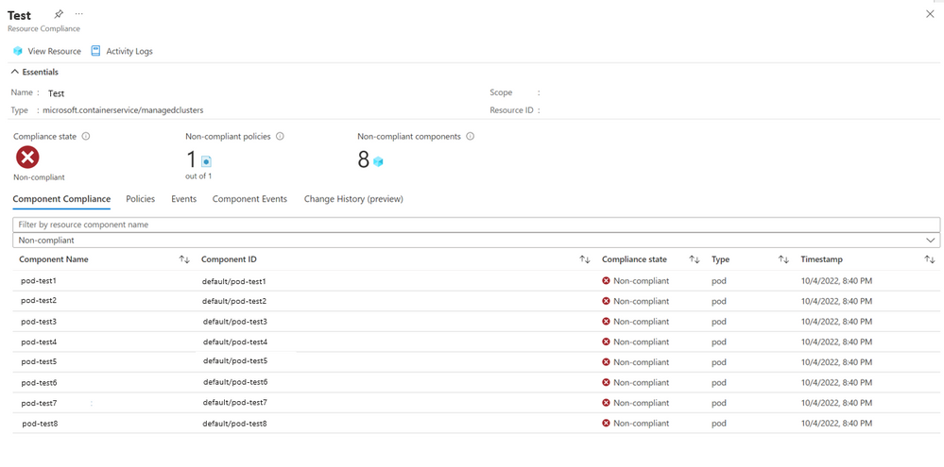Click the red status icon for pod-test6
Image resolution: width=944 pixels, height=467 pixels.
pyautogui.click(x=607, y=382)
